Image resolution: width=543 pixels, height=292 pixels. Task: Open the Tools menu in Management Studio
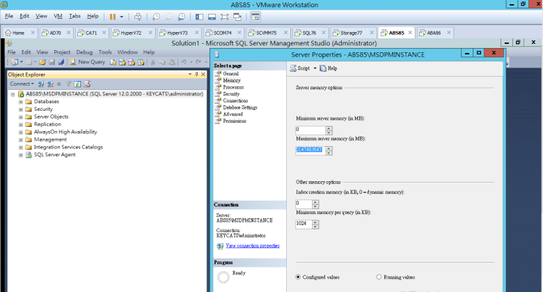[x=105, y=52]
